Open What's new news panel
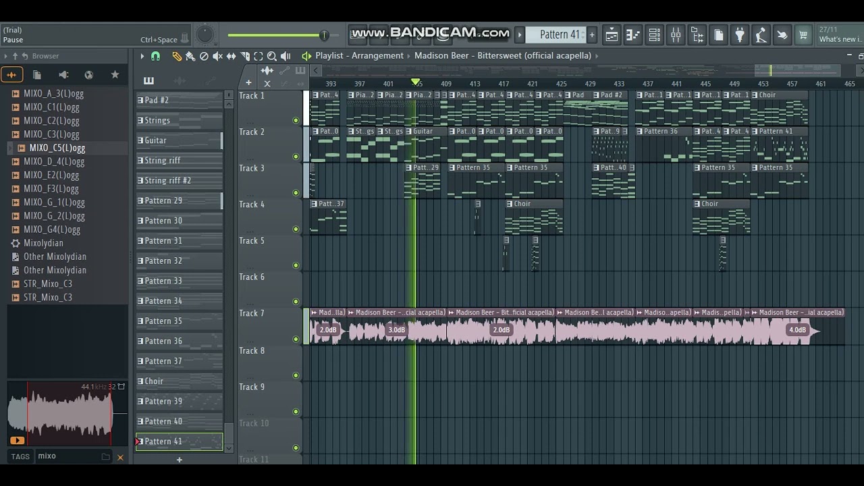This screenshot has width=864, height=486. point(840,34)
